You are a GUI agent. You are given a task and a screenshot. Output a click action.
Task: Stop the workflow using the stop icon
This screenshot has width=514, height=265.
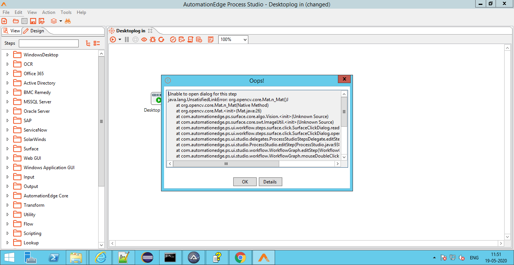pyautogui.click(x=135, y=39)
